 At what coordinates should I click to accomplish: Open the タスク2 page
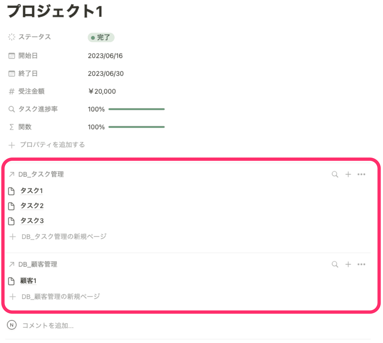(x=32, y=206)
